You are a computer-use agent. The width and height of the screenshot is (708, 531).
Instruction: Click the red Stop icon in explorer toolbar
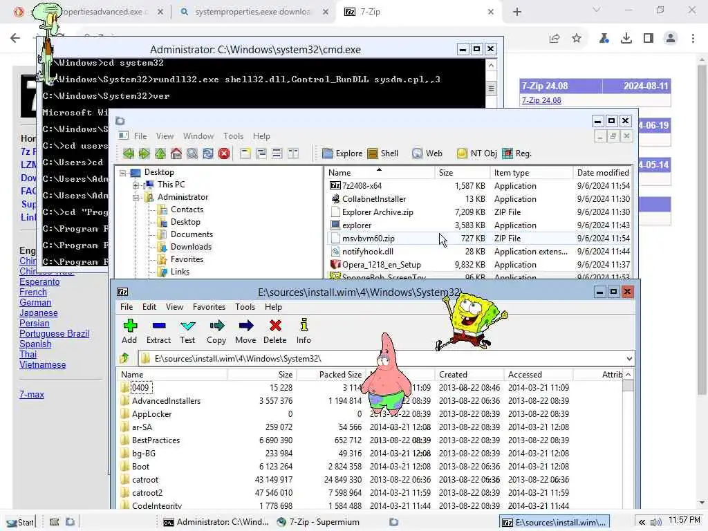[224, 153]
